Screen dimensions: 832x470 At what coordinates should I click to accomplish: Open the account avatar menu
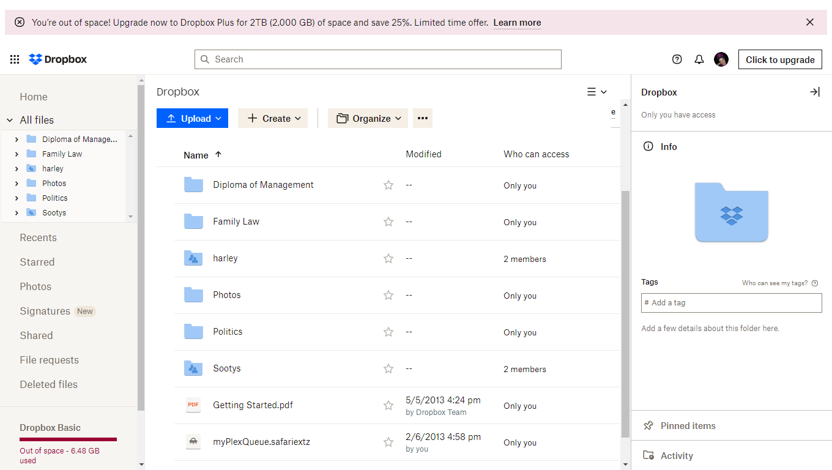(721, 59)
